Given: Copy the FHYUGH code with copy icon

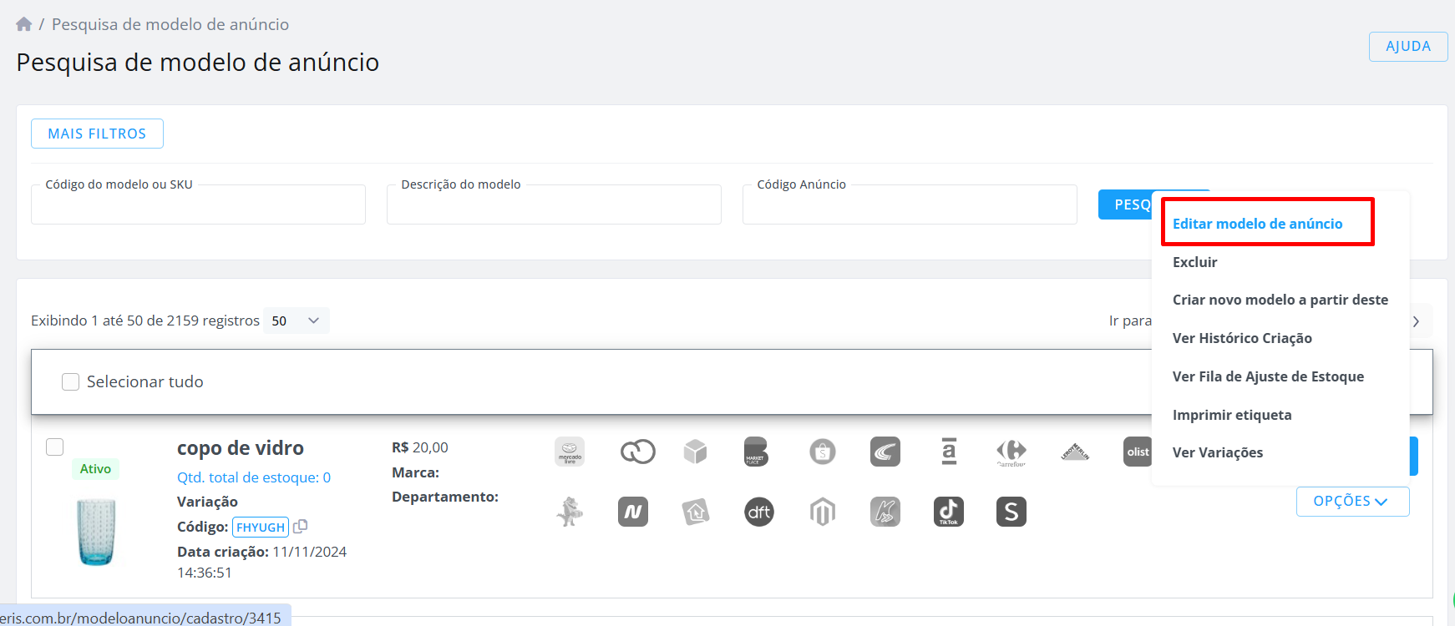Looking at the screenshot, I should [x=301, y=527].
